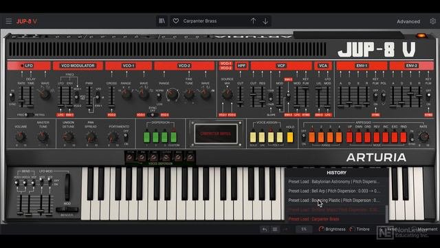
Task: Toggle the ENV-2 KEY FLW switch
Action: (x=428, y=97)
